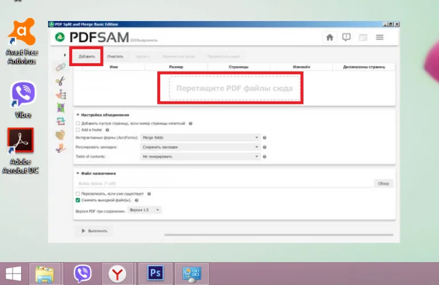Sort by Имя column header

[114, 67]
